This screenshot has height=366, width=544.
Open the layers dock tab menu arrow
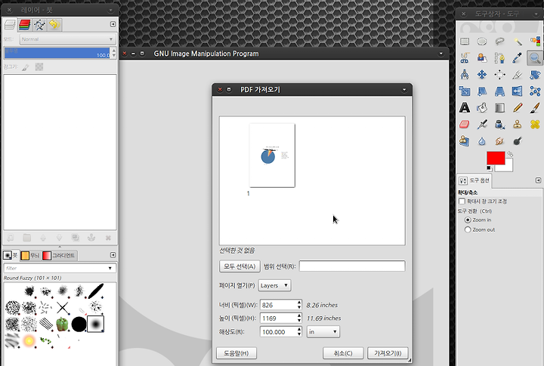[113, 24]
